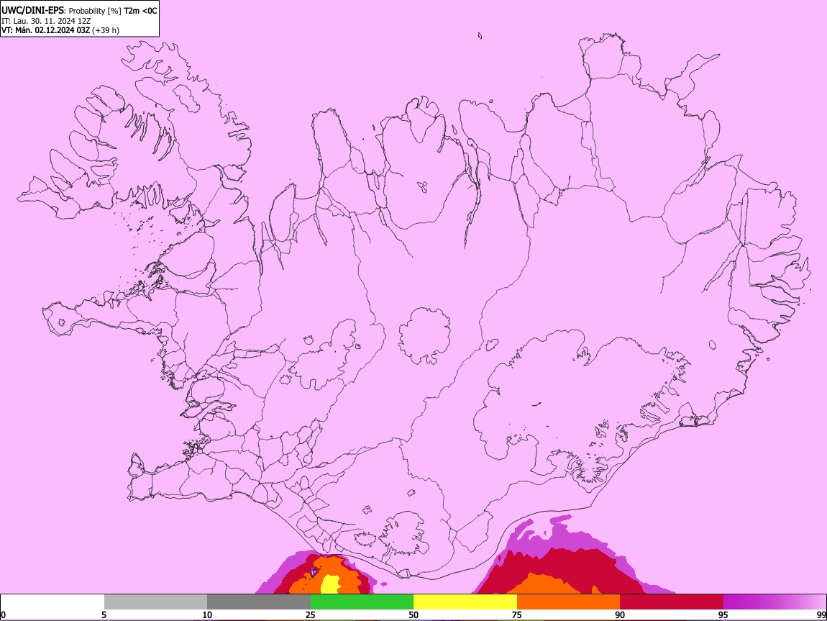Click the legend label '99'
Image resolution: width=827 pixels, height=621 pixels.
tap(821, 615)
